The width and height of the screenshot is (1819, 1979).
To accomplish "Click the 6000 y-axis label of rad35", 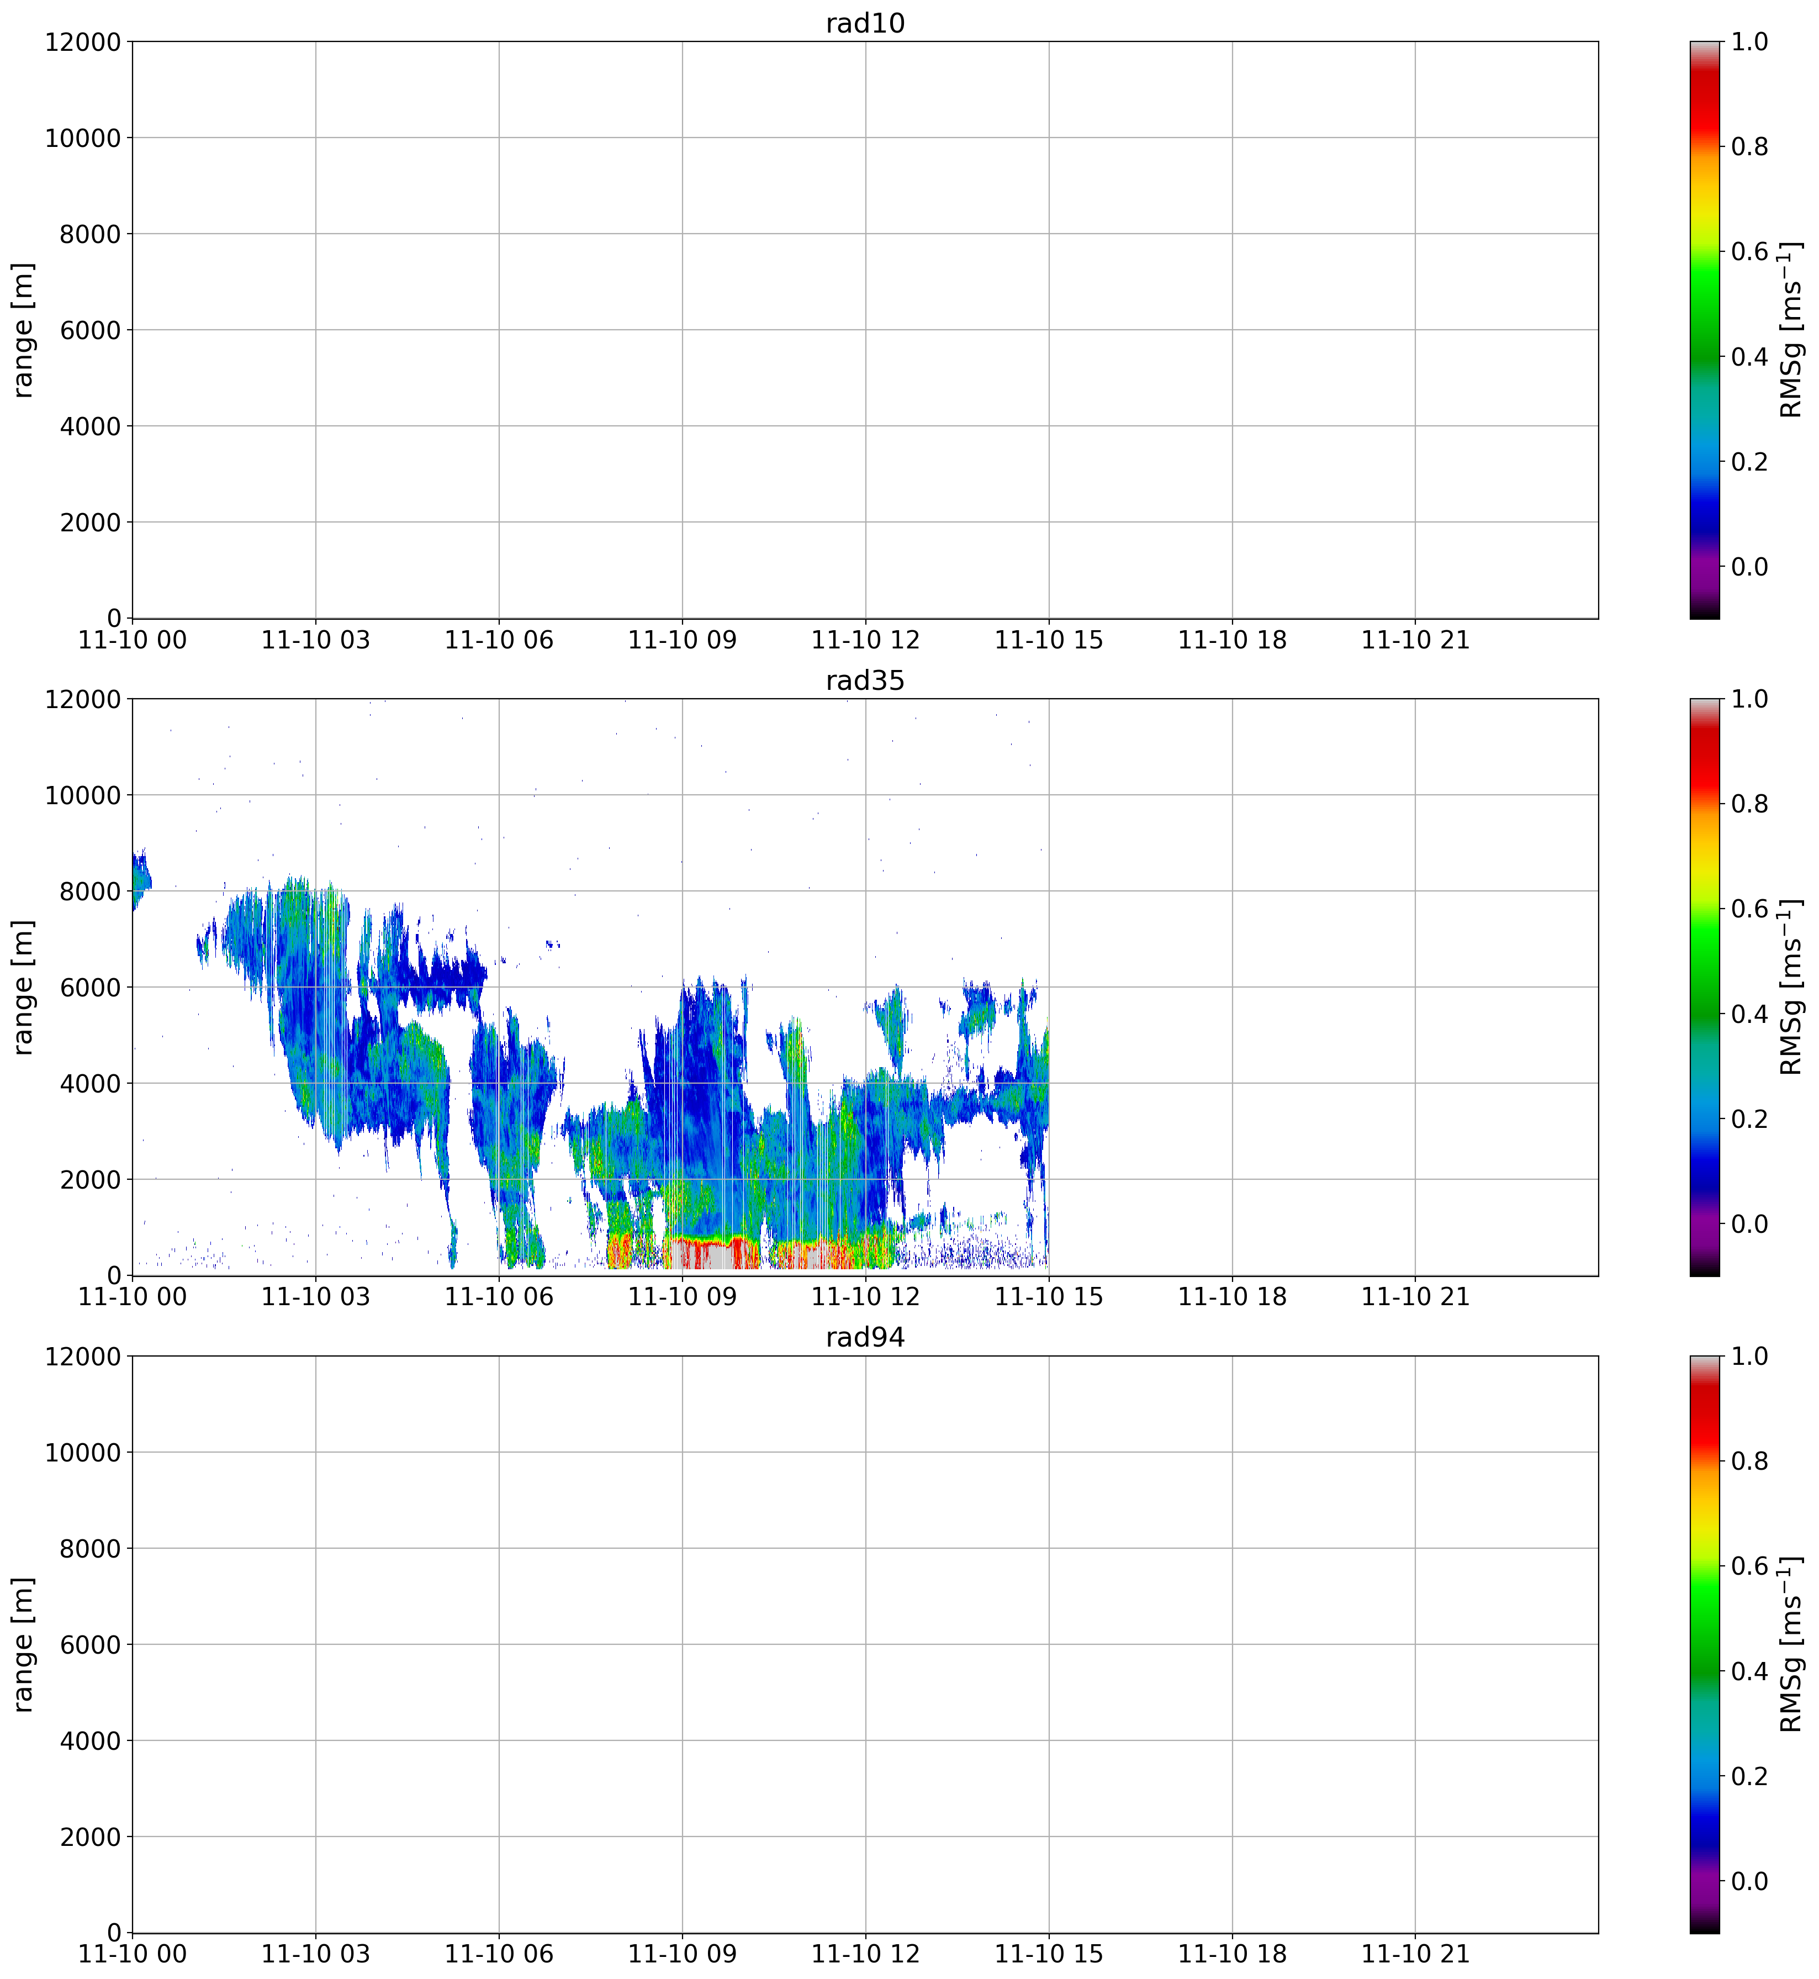I will tap(89, 988).
